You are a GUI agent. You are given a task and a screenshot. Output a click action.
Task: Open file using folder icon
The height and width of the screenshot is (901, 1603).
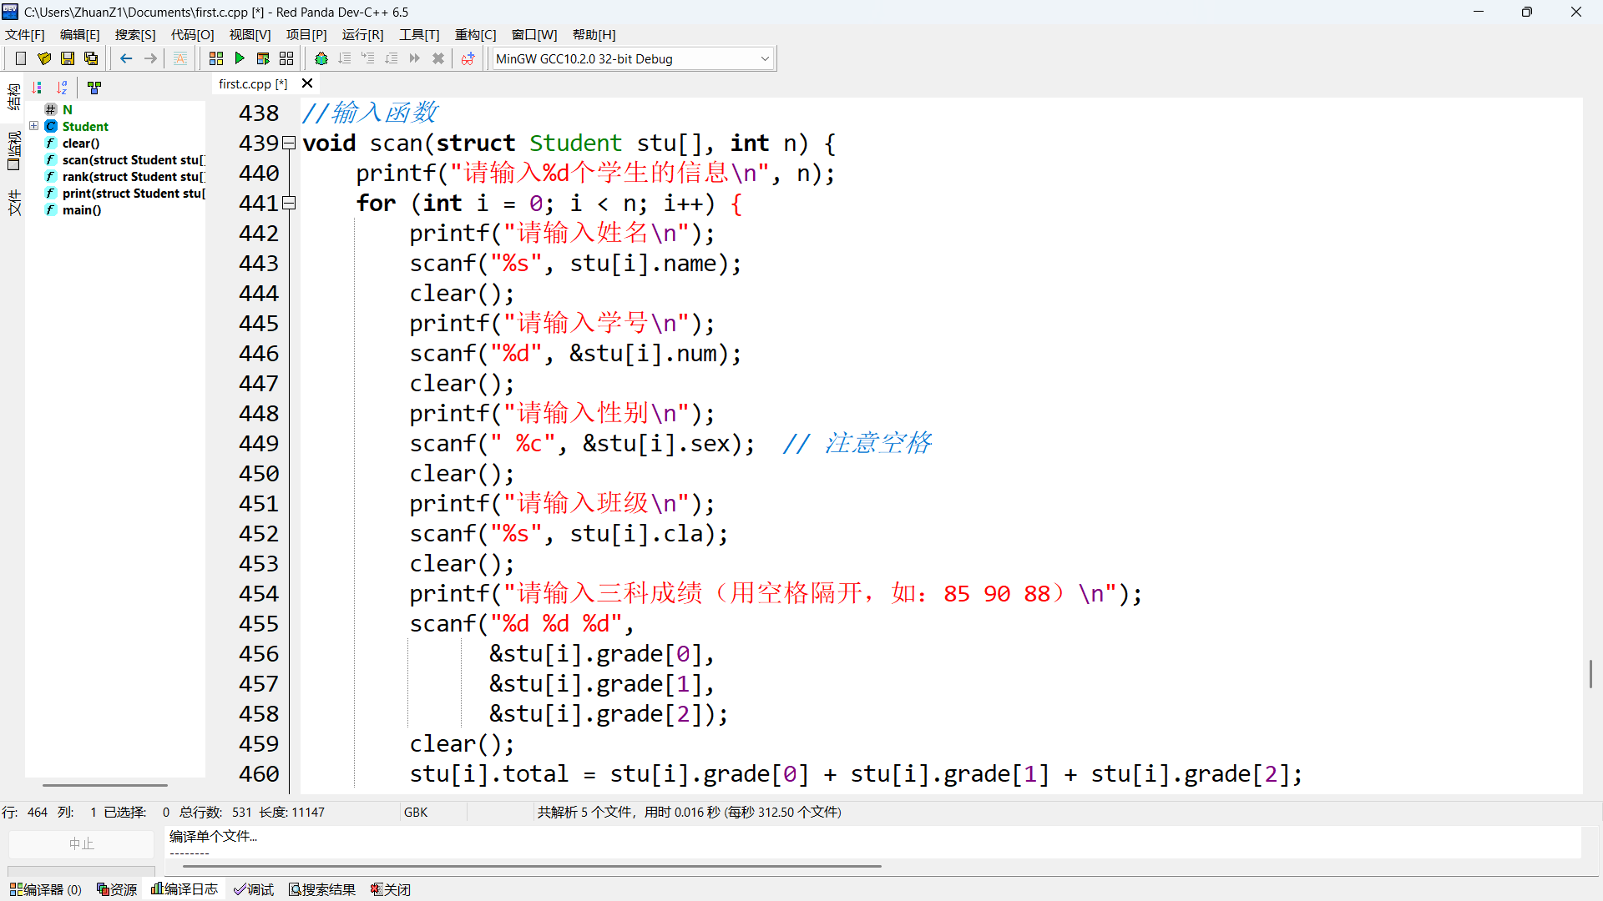coord(44,58)
